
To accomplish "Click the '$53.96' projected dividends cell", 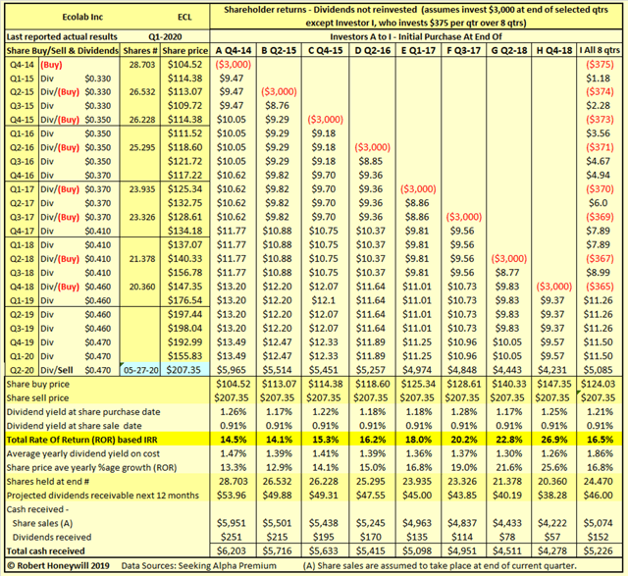I will (x=232, y=496).
